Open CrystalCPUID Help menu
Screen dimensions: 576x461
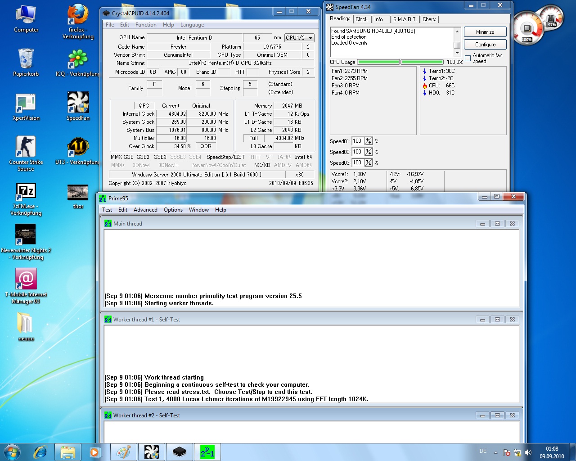[168, 25]
